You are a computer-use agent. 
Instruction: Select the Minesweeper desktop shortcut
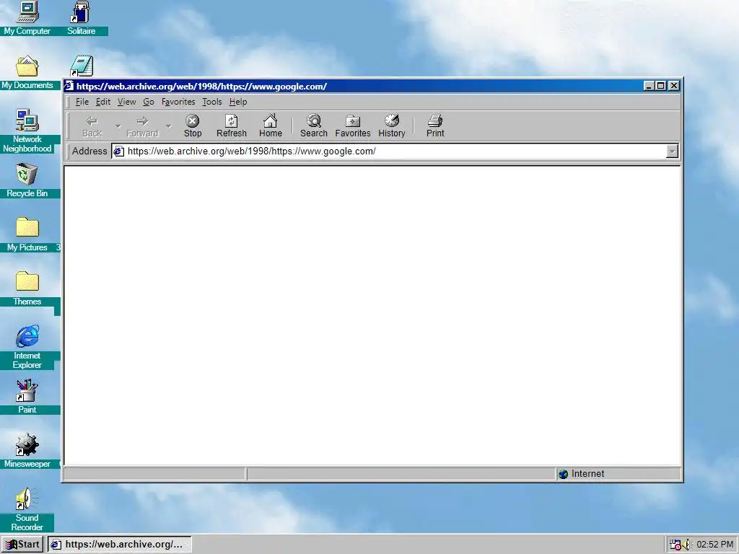(x=27, y=451)
